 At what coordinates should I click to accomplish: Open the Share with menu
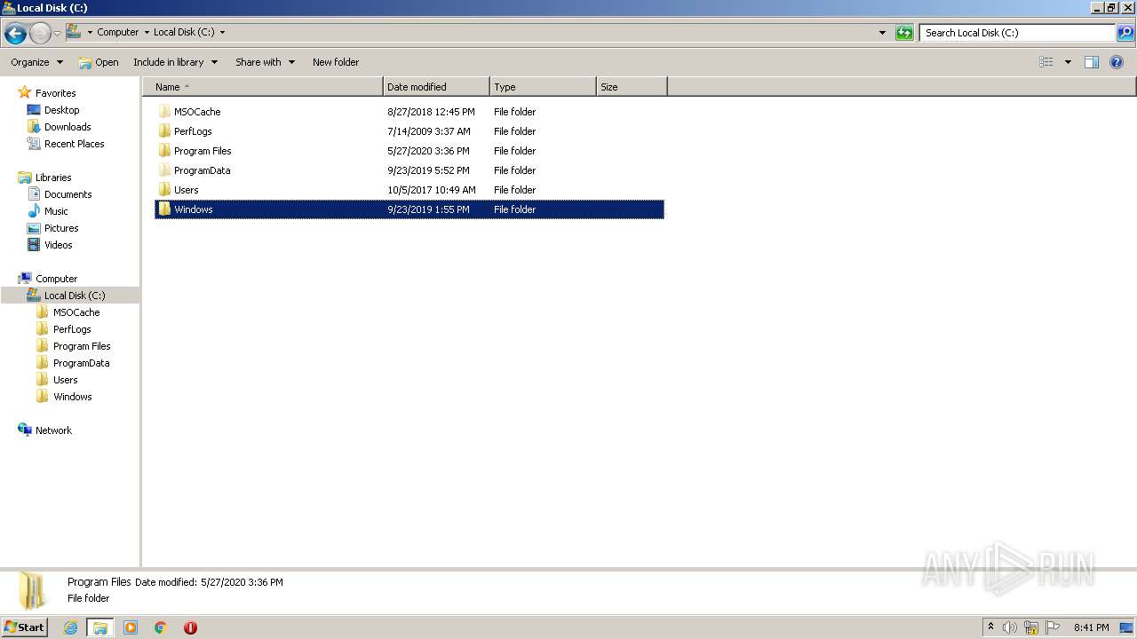(265, 62)
